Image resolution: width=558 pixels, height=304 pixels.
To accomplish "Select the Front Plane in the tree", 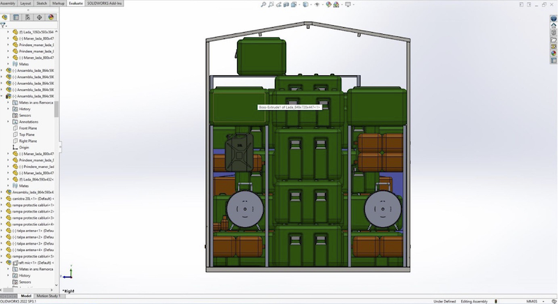I will point(28,128).
